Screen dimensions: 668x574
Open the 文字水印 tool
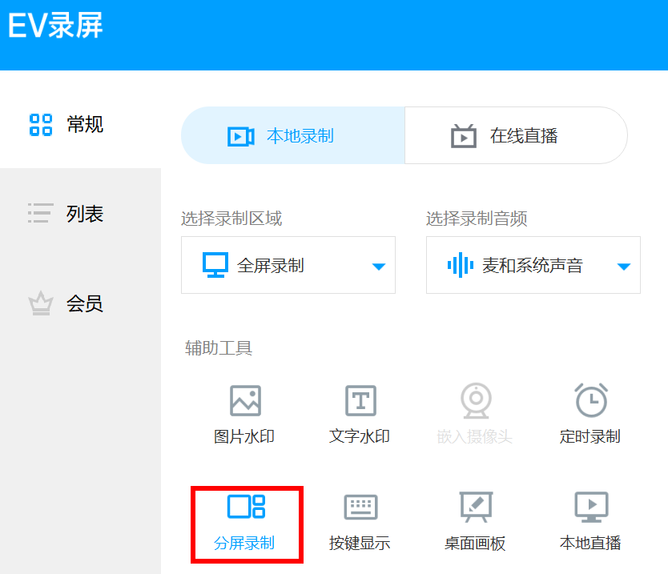pyautogui.click(x=360, y=415)
